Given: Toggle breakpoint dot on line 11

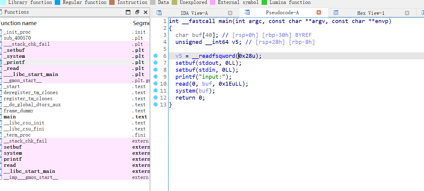Looking at the screenshot, I should coord(155,91).
